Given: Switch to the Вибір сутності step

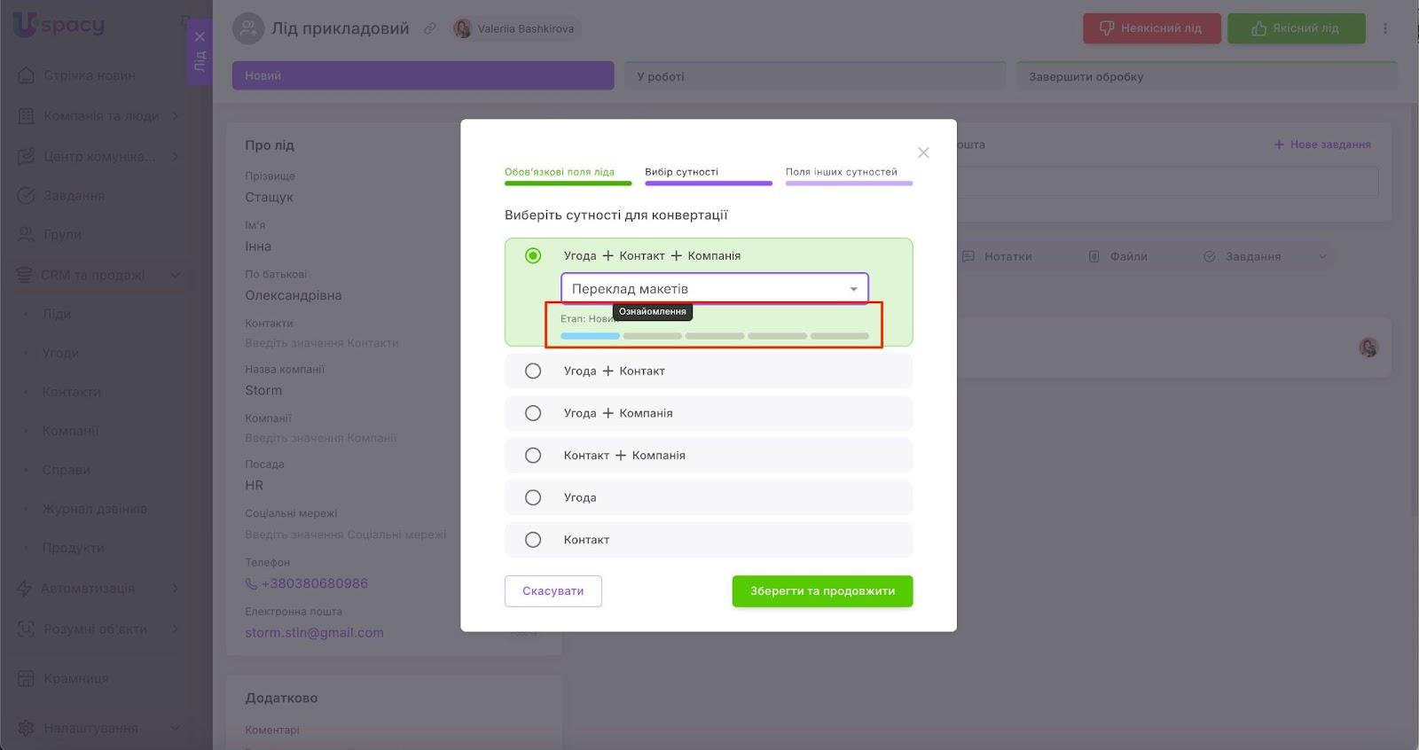Looking at the screenshot, I should point(708,176).
